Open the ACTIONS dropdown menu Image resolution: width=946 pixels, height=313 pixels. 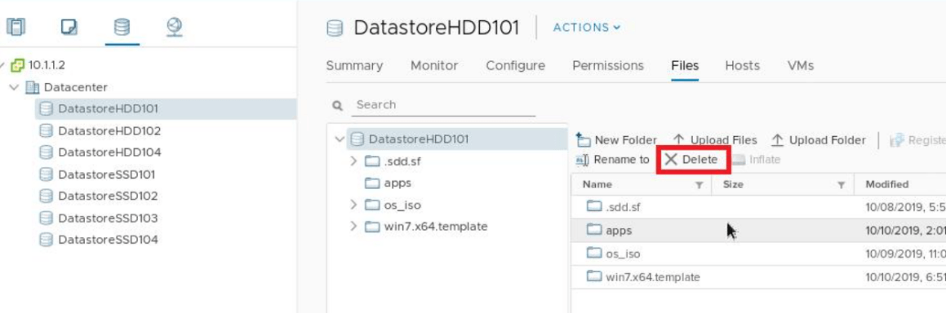coord(586,28)
